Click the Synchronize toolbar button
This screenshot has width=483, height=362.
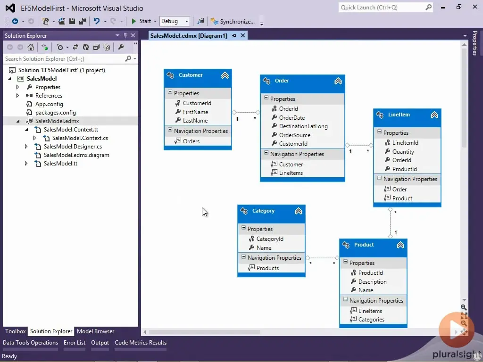(233, 22)
